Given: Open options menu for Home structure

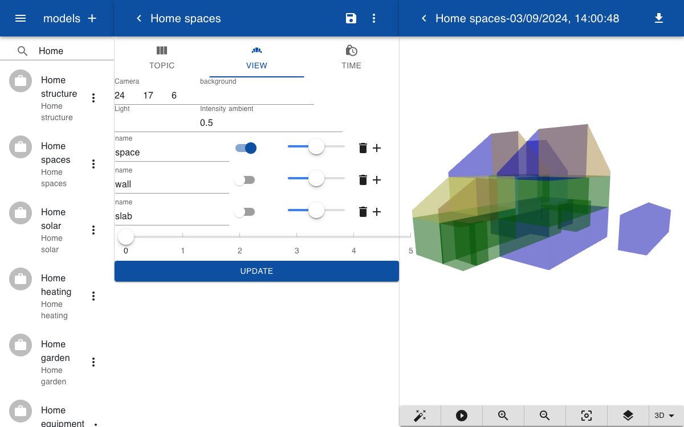Looking at the screenshot, I should pos(93,98).
